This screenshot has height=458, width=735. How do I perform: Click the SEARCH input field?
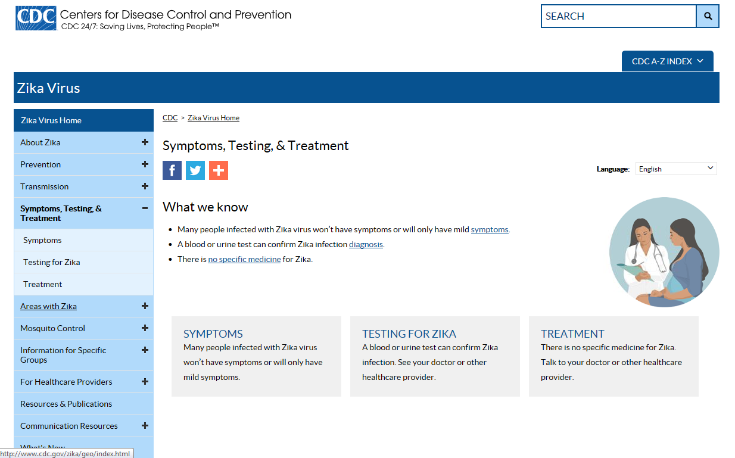pos(618,16)
